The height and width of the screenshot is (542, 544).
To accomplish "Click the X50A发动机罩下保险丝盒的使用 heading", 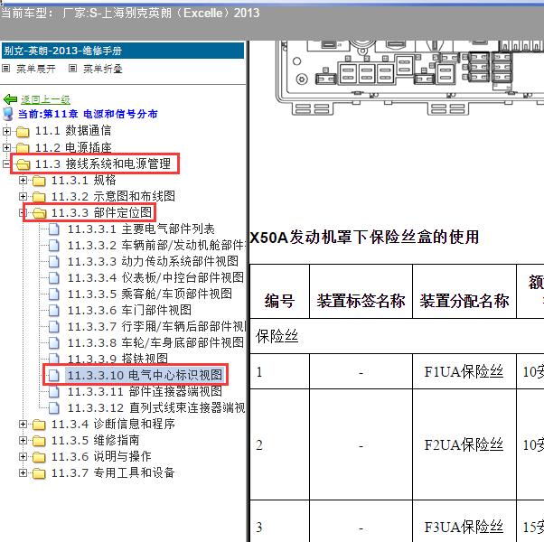I will (x=364, y=238).
